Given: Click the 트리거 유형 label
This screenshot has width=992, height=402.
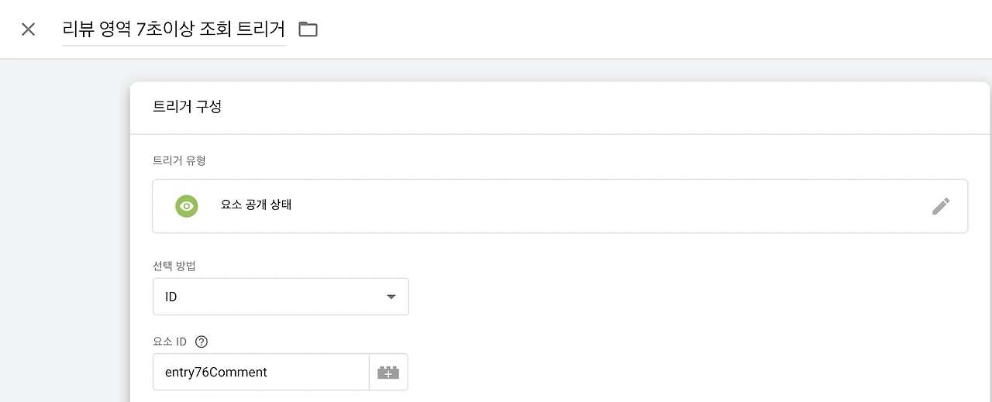Looking at the screenshot, I should coord(179,161).
